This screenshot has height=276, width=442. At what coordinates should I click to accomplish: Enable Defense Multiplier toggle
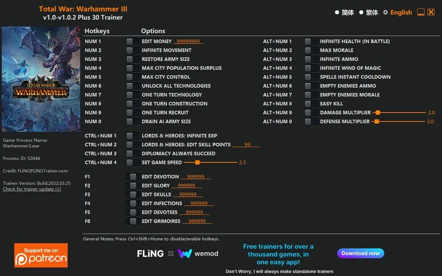(311, 121)
